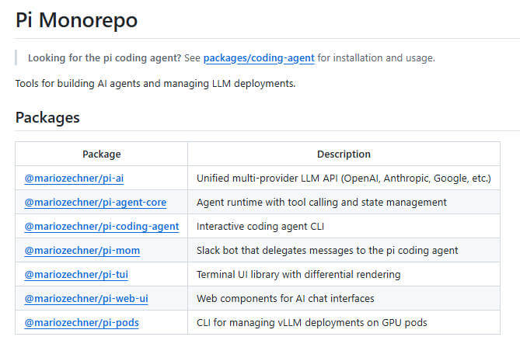Image resolution: width=520 pixels, height=347 pixels.
Task: Click 'Slack bot that delegates messages' description cell
Action: (x=344, y=251)
